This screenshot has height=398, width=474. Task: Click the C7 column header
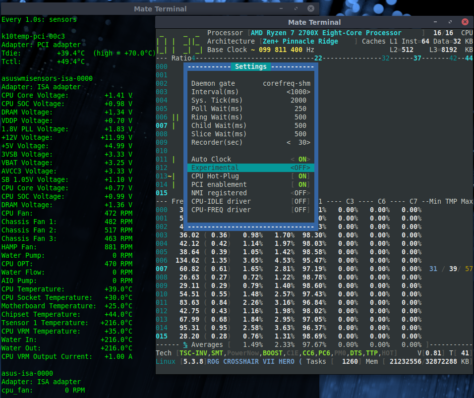413,202
